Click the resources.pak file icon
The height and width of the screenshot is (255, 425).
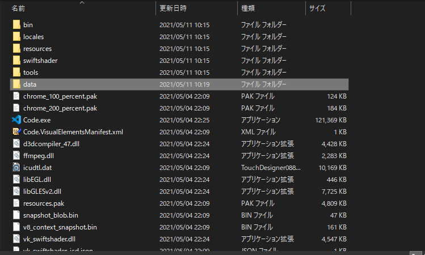point(16,203)
